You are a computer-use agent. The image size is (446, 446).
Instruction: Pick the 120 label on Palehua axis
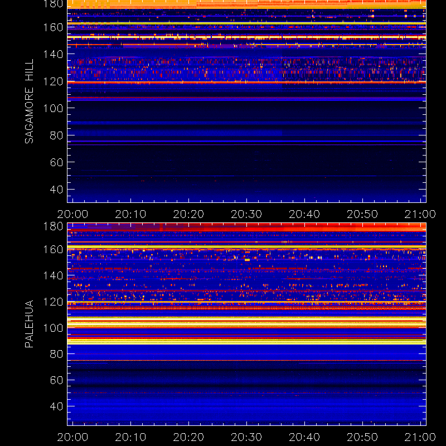point(53,302)
